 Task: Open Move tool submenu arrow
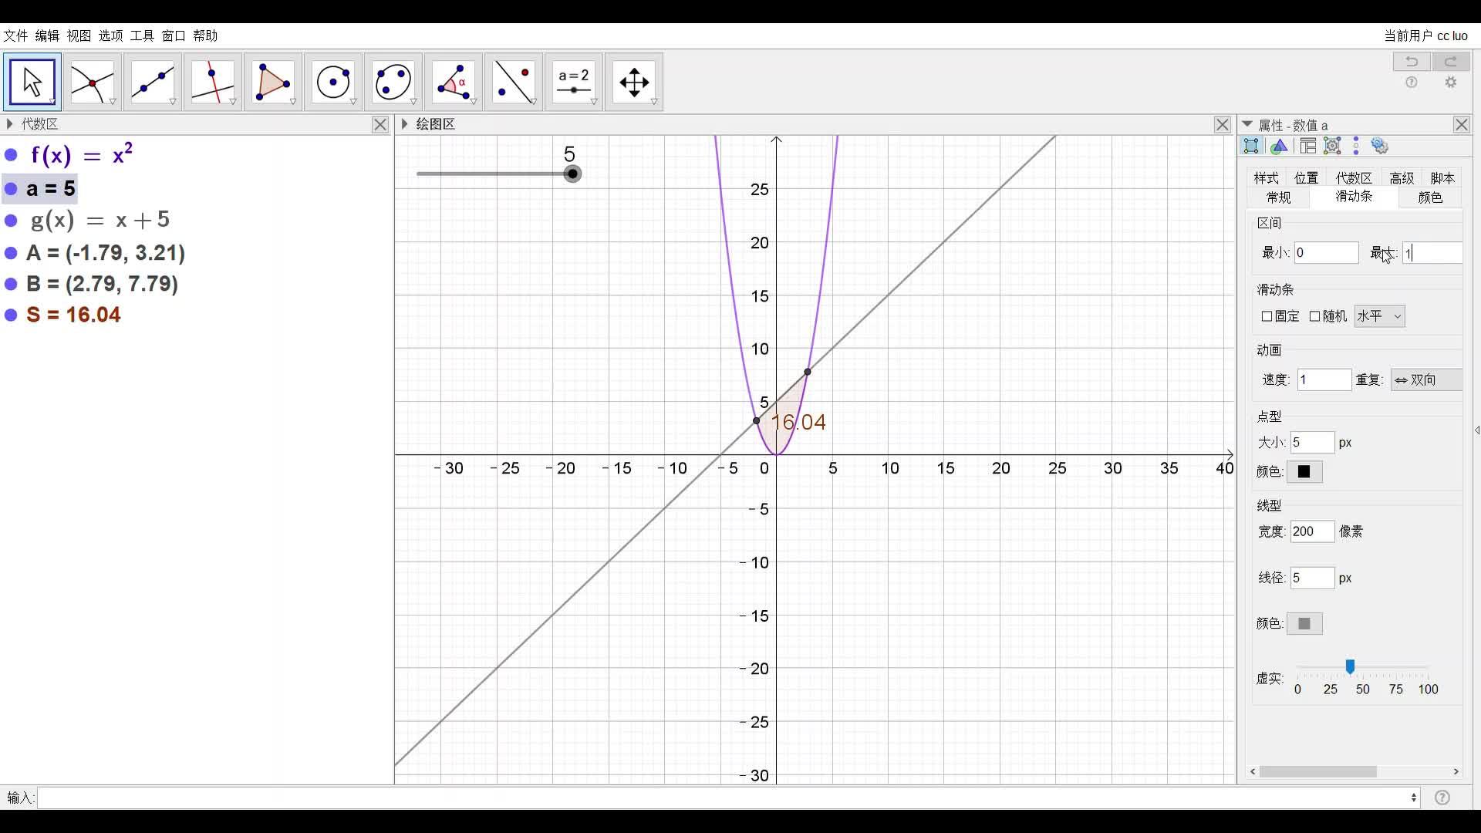click(52, 102)
